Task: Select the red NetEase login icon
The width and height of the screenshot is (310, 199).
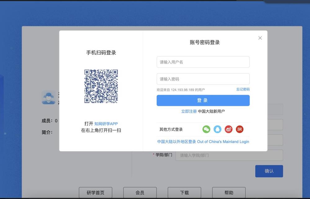Action: click(x=240, y=129)
